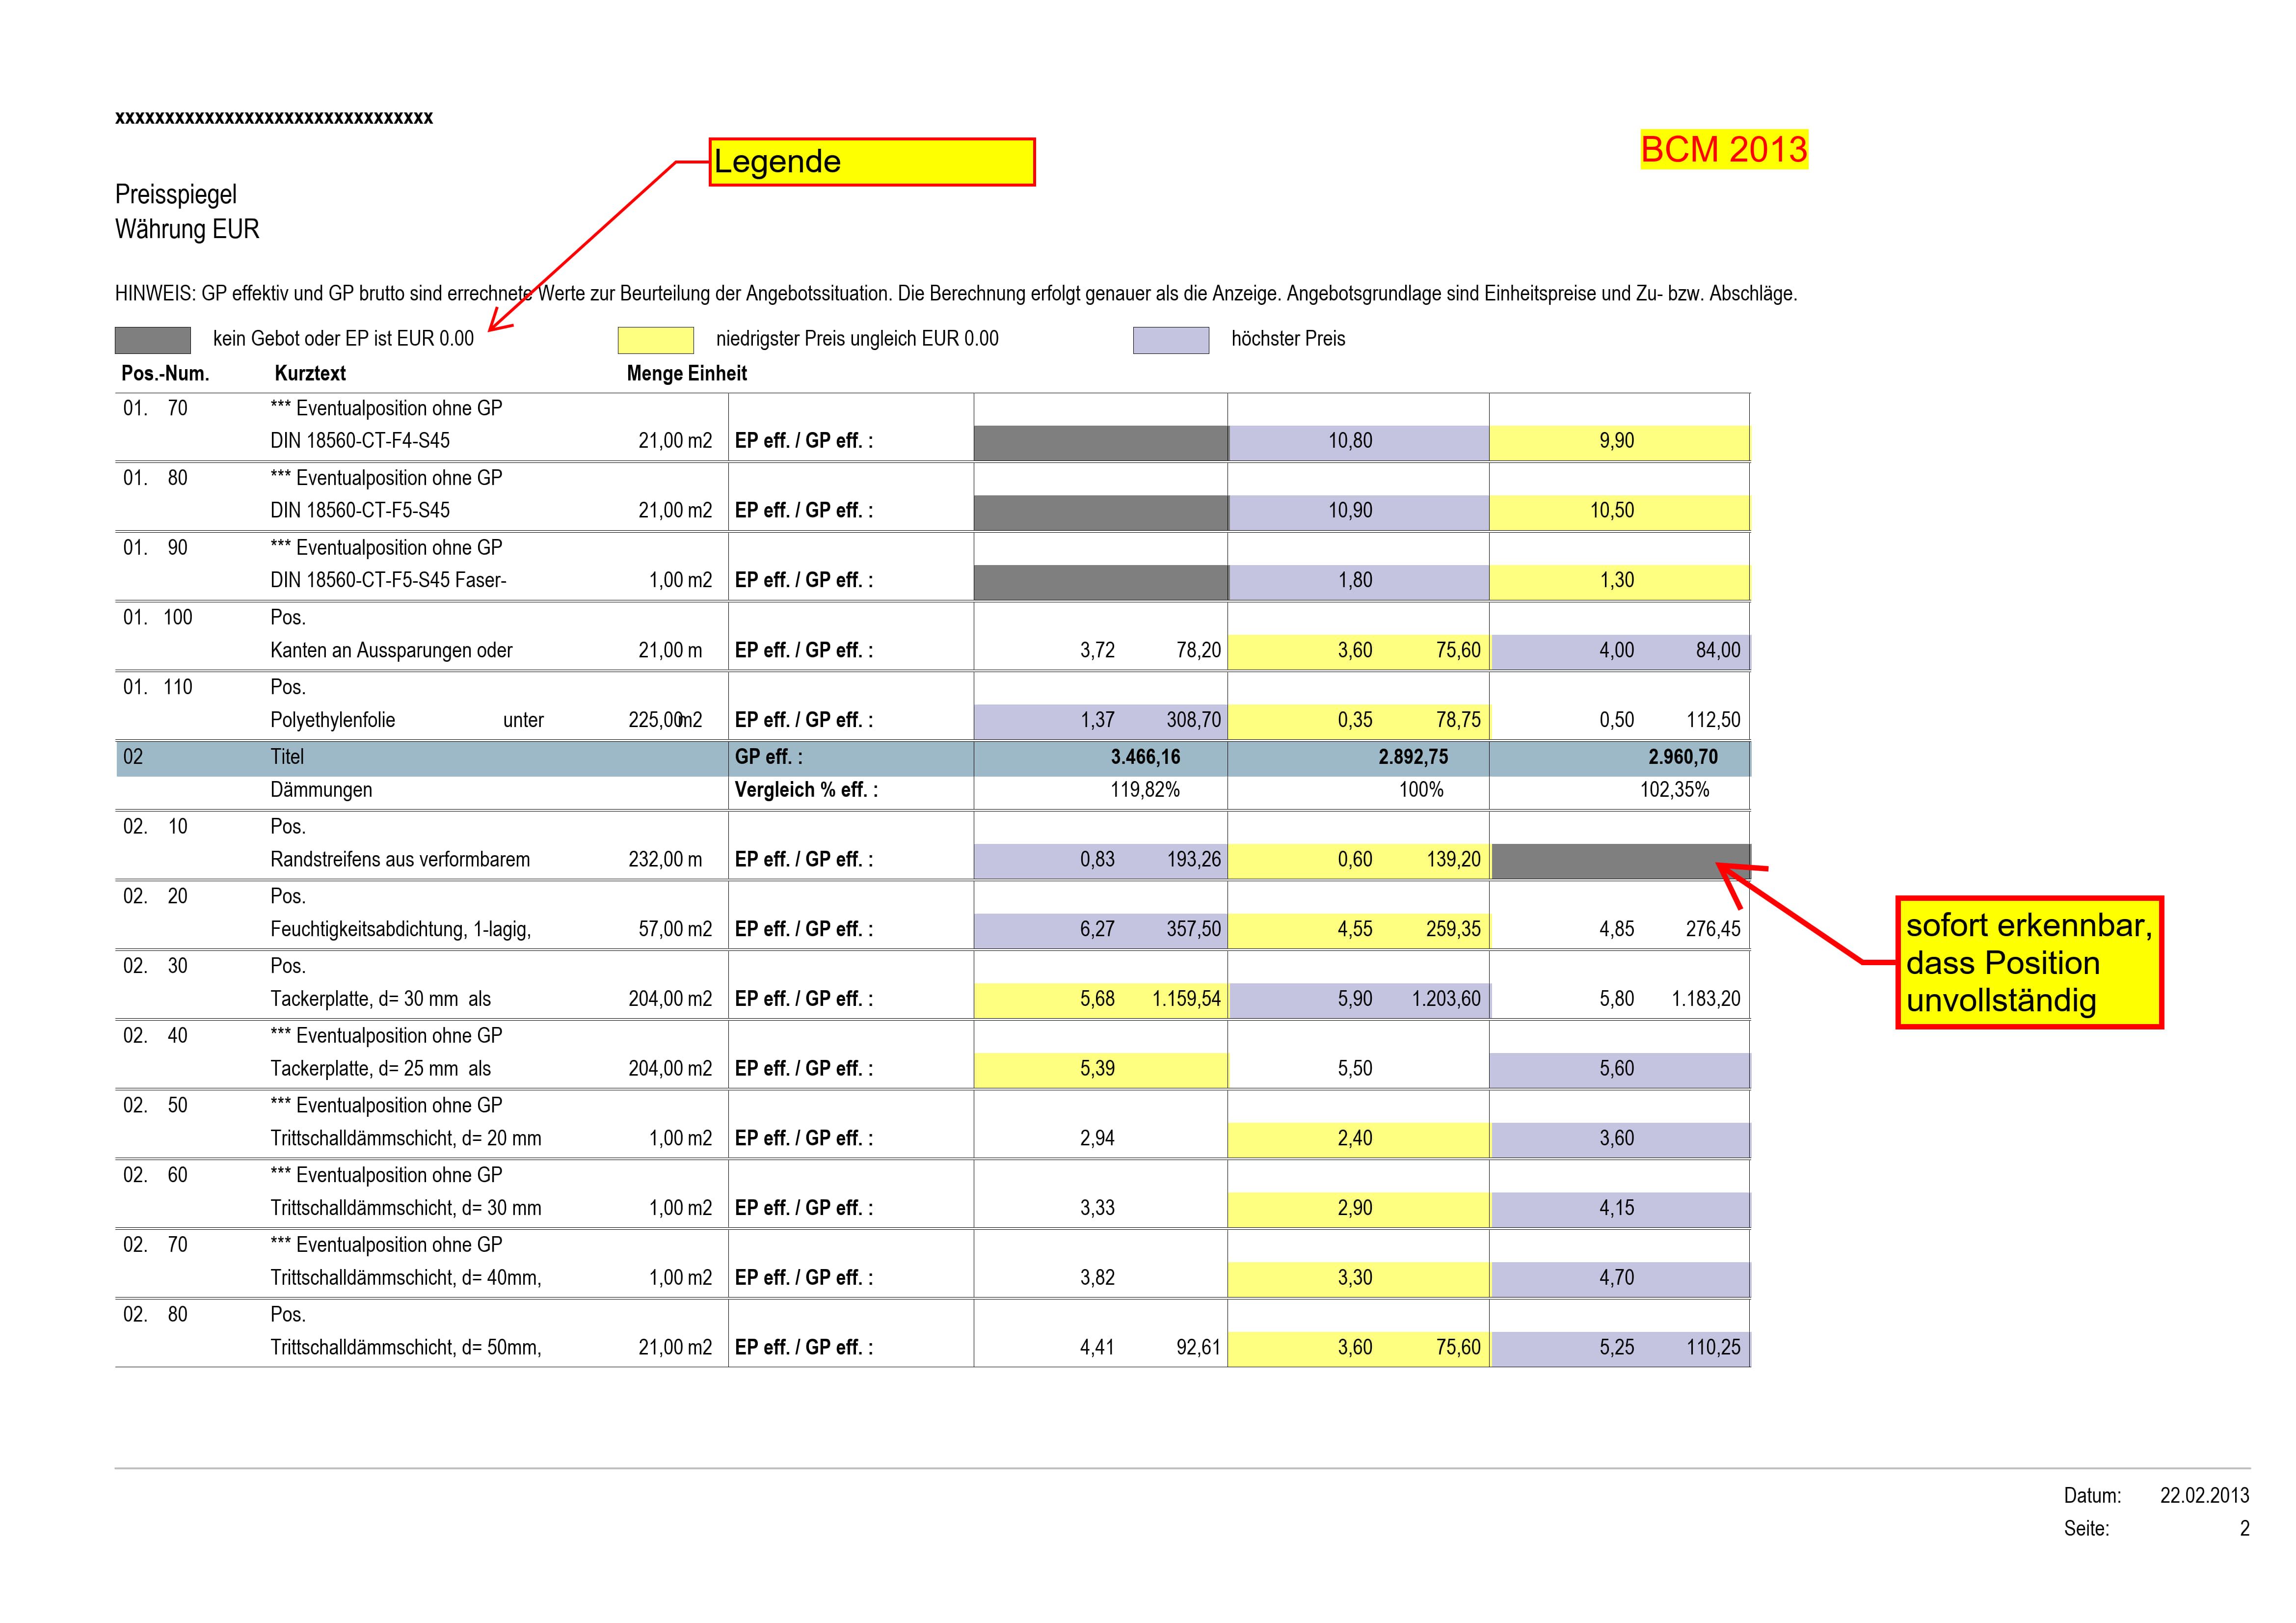Select the Polyethylenfolie position row
This screenshot has width=2296, height=1623.
(933, 706)
